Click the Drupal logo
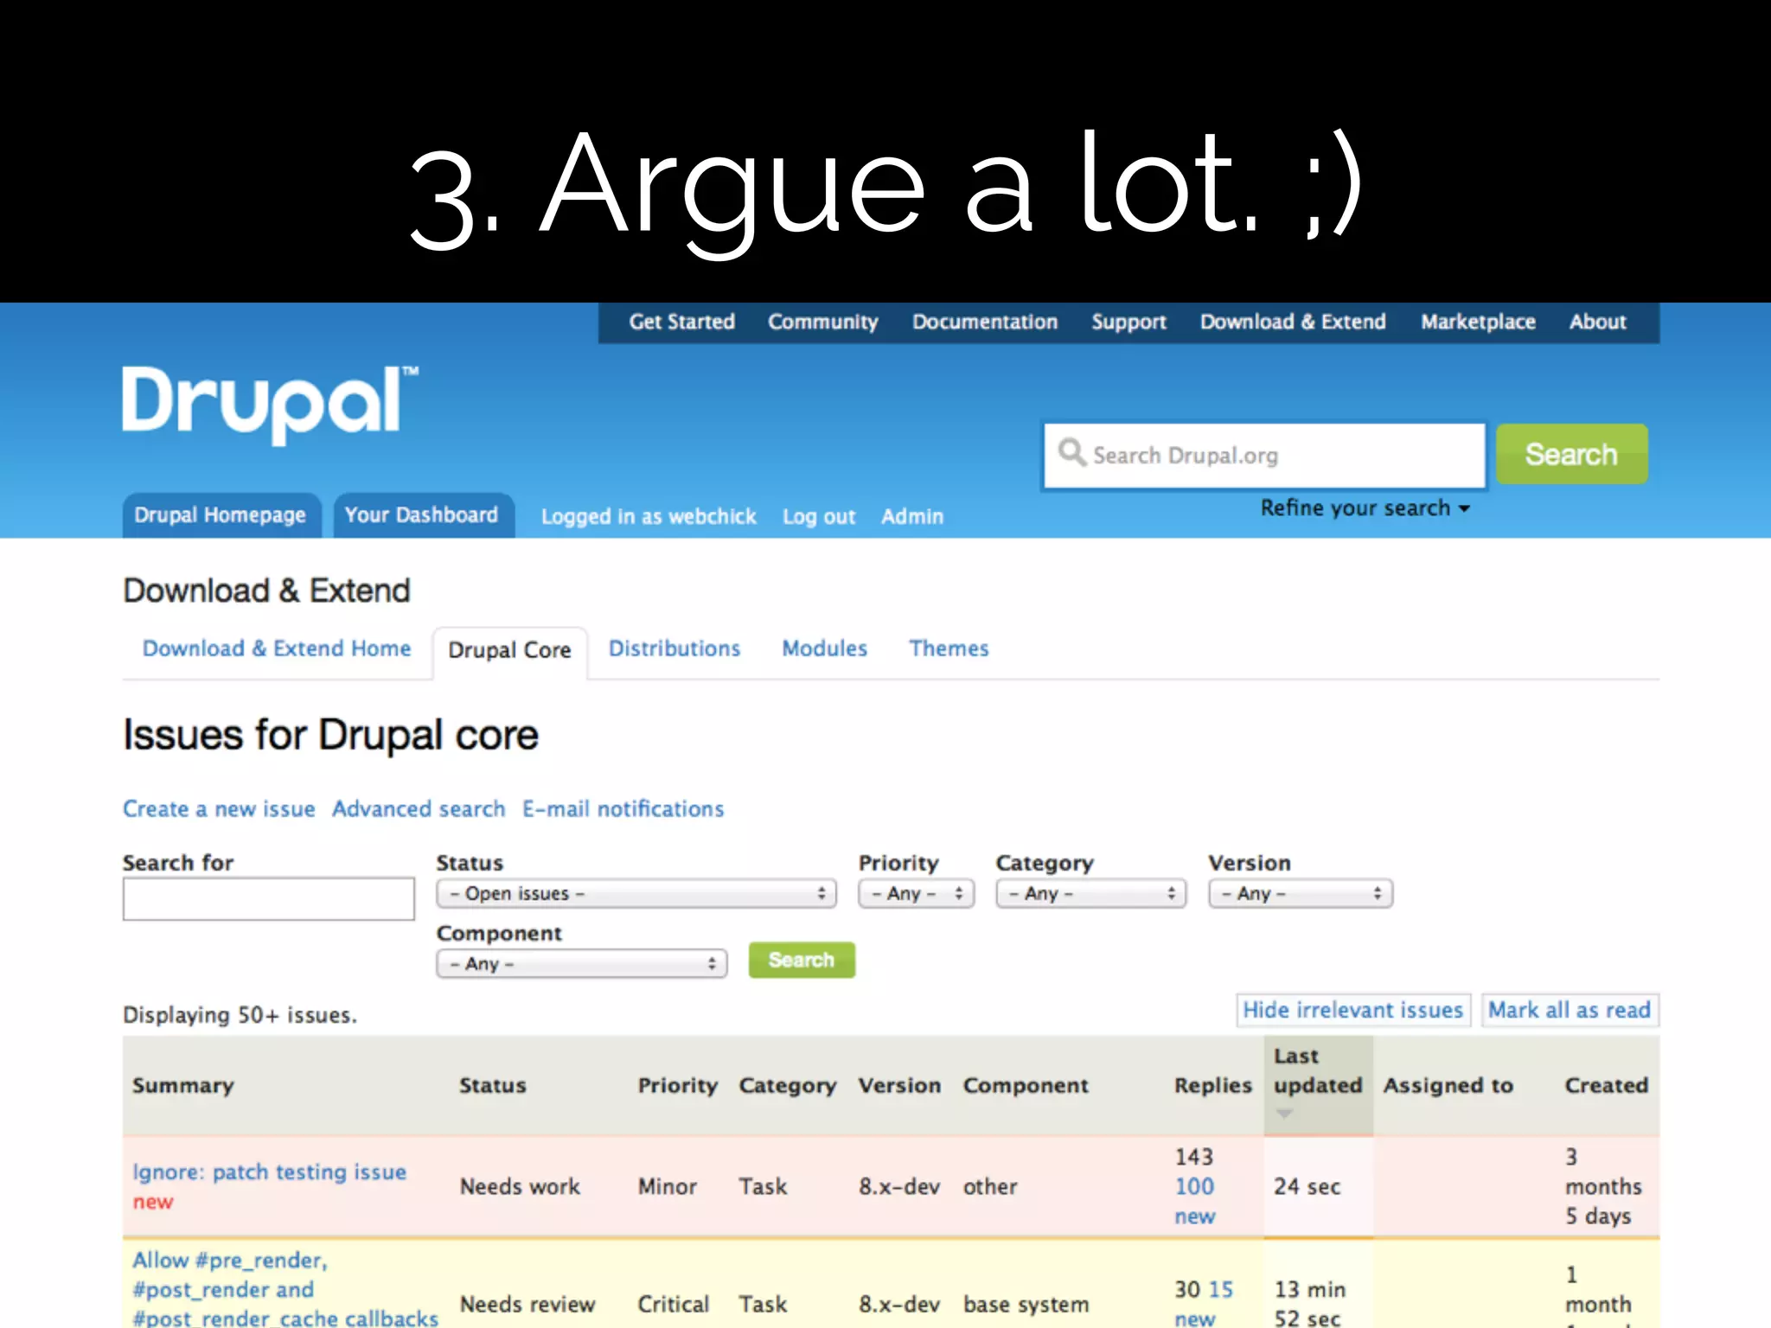Viewport: 1771px width, 1328px height. (x=270, y=405)
